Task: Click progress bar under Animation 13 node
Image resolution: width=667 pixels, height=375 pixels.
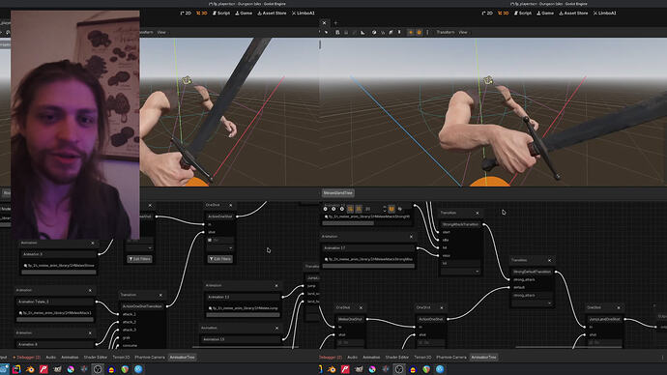Action: (243, 315)
